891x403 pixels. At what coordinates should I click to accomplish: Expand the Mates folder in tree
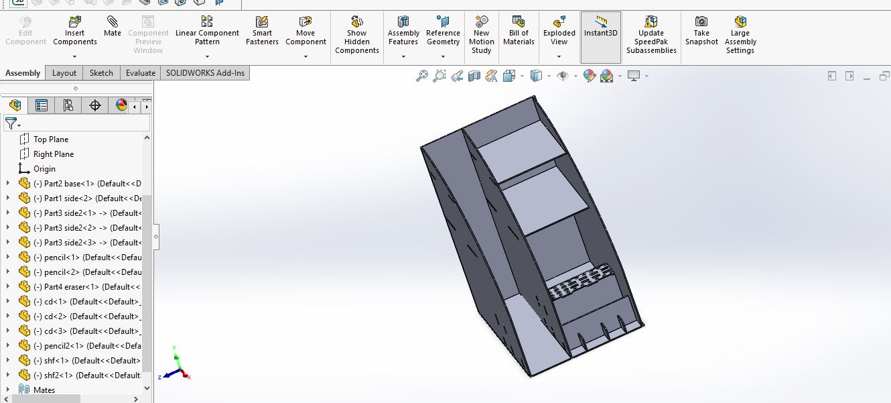pyautogui.click(x=8, y=390)
